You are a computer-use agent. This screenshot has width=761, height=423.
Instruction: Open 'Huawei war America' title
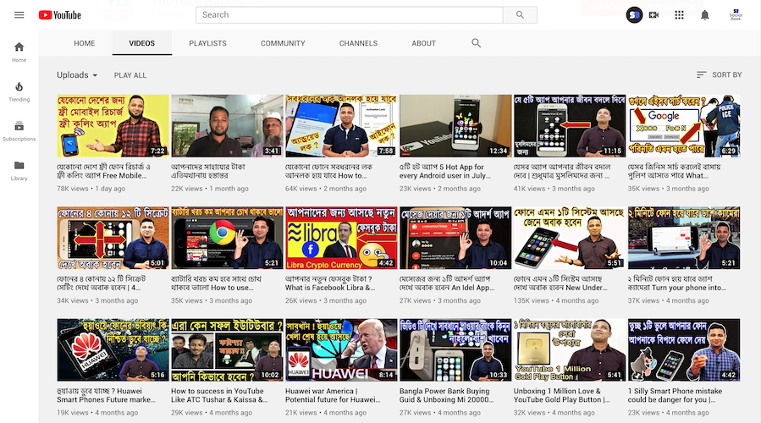333,395
